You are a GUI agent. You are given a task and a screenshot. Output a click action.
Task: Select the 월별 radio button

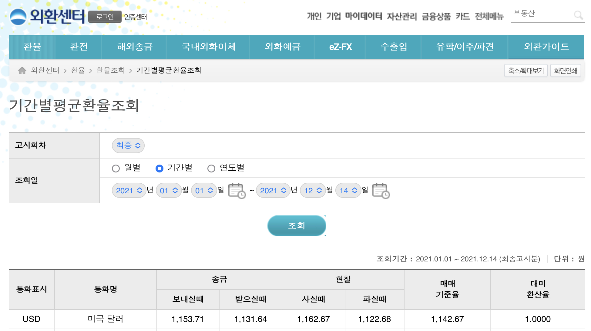(x=116, y=169)
